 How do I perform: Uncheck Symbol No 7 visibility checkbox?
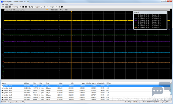click(x=2, y=100)
